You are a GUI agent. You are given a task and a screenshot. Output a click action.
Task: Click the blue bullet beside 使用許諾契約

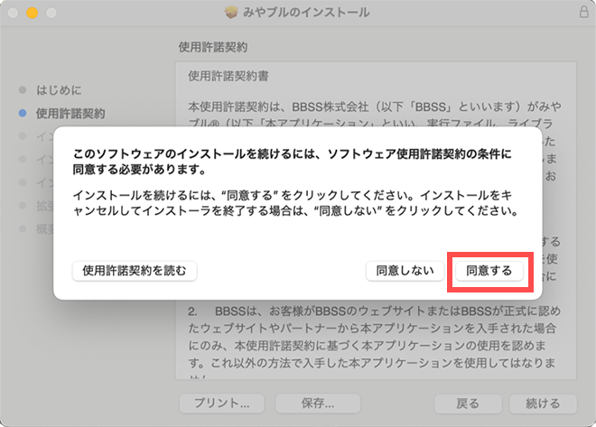coord(23,114)
